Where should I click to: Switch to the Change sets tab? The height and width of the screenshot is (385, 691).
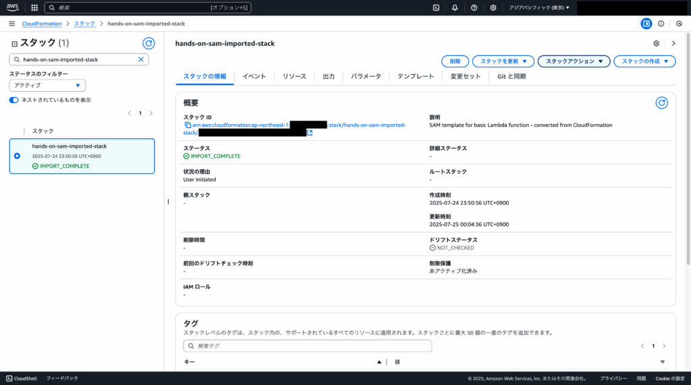(x=466, y=76)
